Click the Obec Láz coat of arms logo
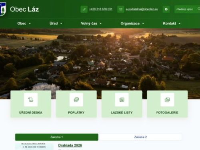The image size is (200, 150). pos(3,9)
